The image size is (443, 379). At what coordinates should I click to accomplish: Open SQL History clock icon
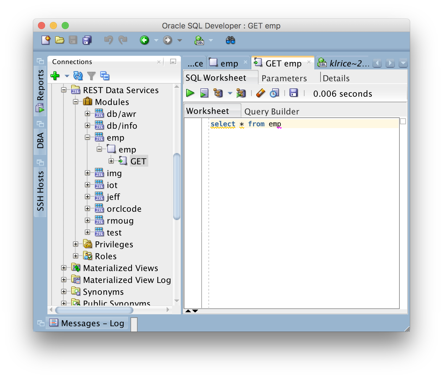274,93
